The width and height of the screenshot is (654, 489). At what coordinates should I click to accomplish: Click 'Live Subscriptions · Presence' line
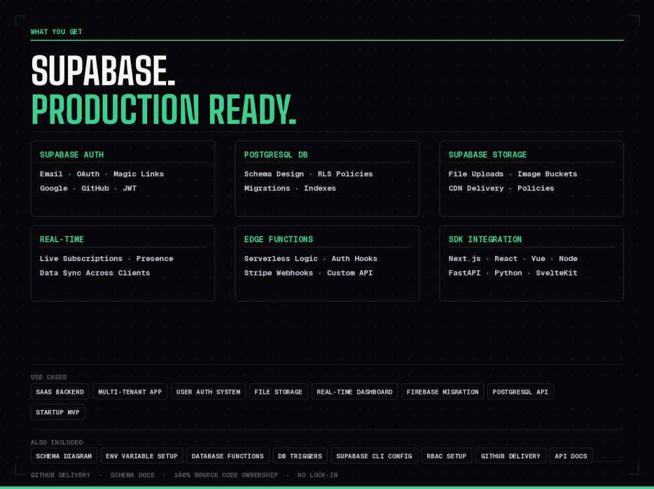tap(107, 259)
